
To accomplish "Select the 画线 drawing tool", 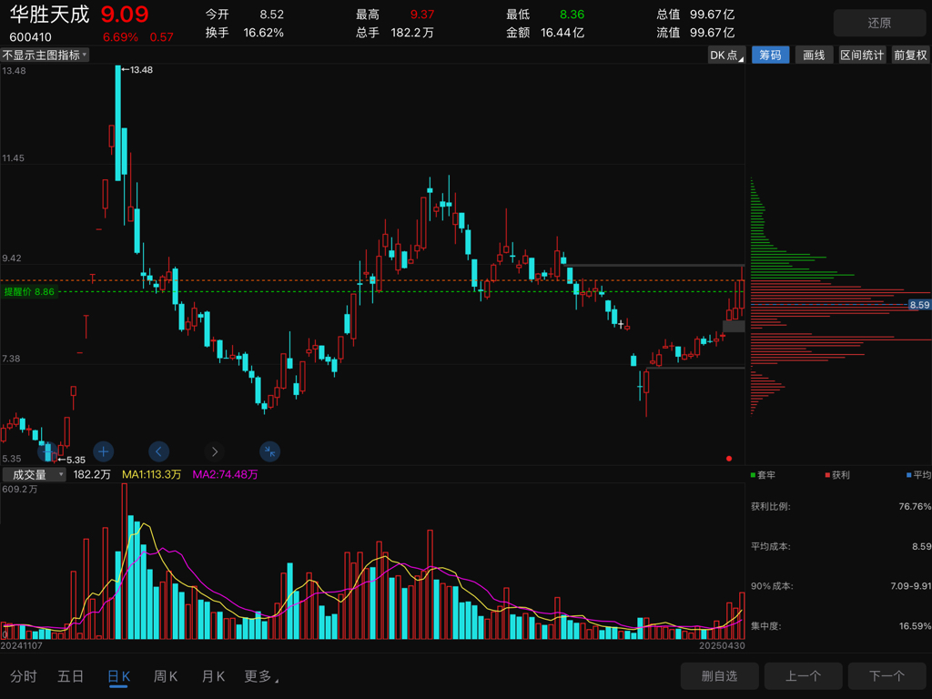I will coord(814,56).
